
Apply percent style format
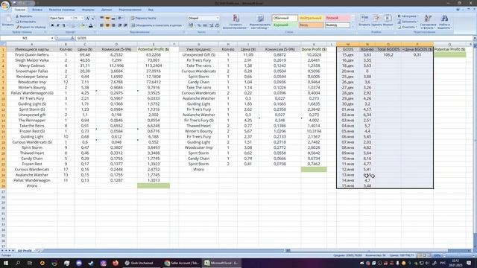click(x=199, y=25)
